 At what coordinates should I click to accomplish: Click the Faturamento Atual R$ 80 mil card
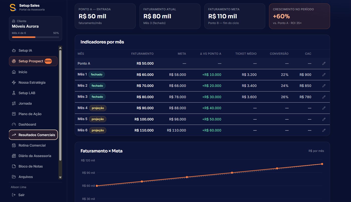click(x=170, y=16)
